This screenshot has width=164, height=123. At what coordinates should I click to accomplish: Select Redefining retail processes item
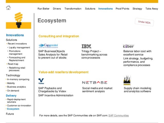(17, 69)
